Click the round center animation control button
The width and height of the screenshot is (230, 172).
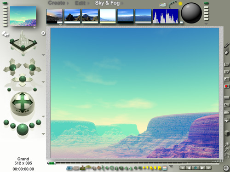(x=195, y=168)
